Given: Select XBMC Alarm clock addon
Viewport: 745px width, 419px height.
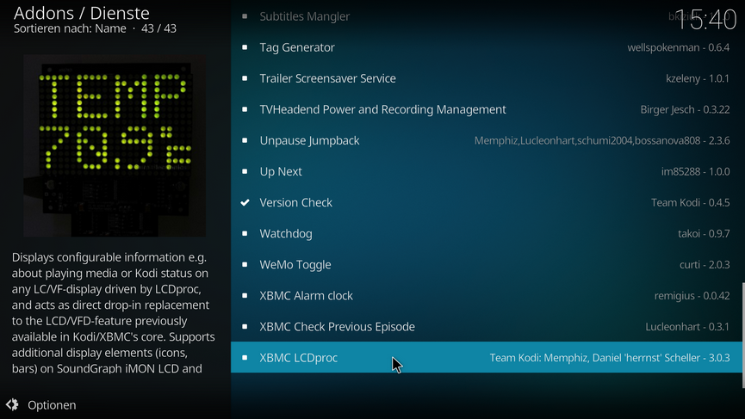Looking at the screenshot, I should 487,296.
